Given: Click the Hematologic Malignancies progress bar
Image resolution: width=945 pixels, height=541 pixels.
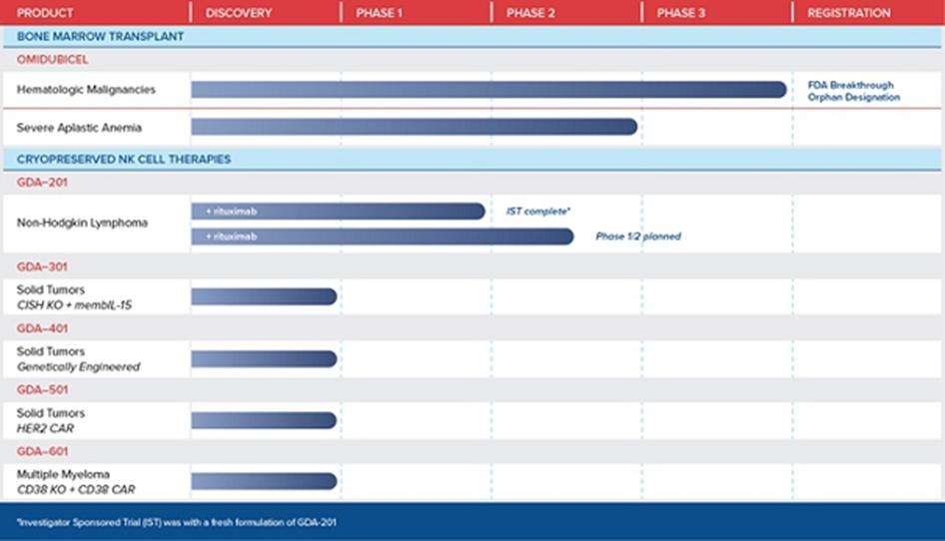Looking at the screenshot, I should tap(488, 90).
